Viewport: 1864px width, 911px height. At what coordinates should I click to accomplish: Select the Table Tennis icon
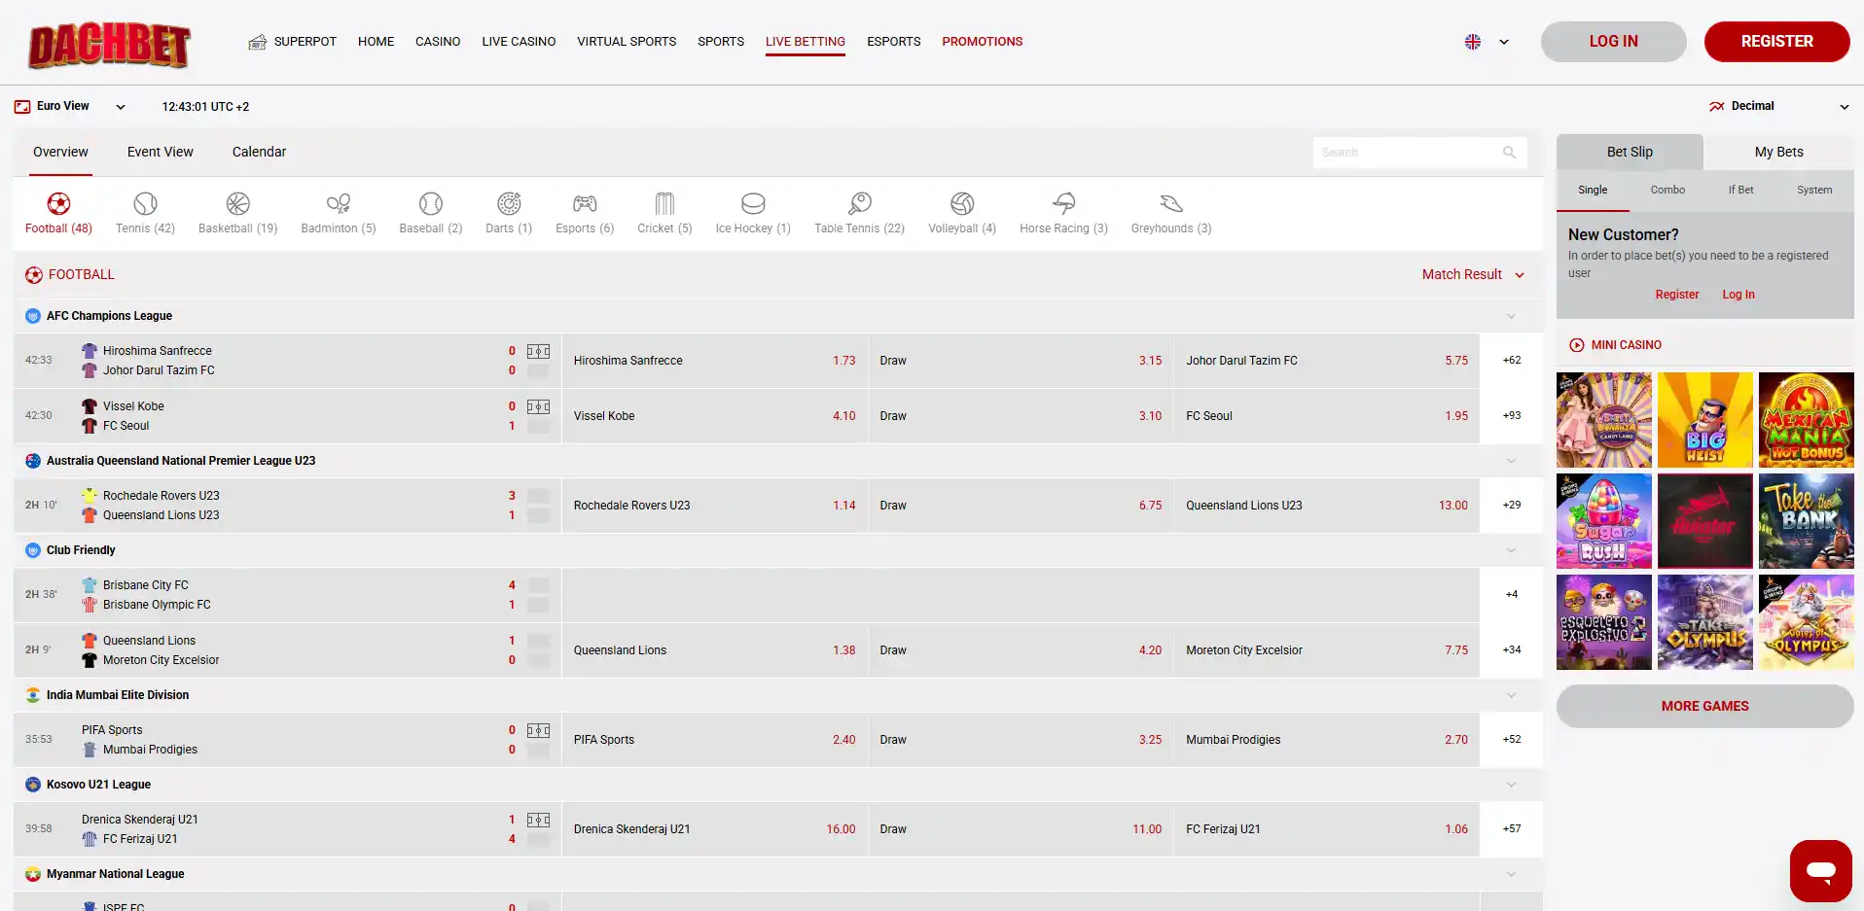coord(859,203)
